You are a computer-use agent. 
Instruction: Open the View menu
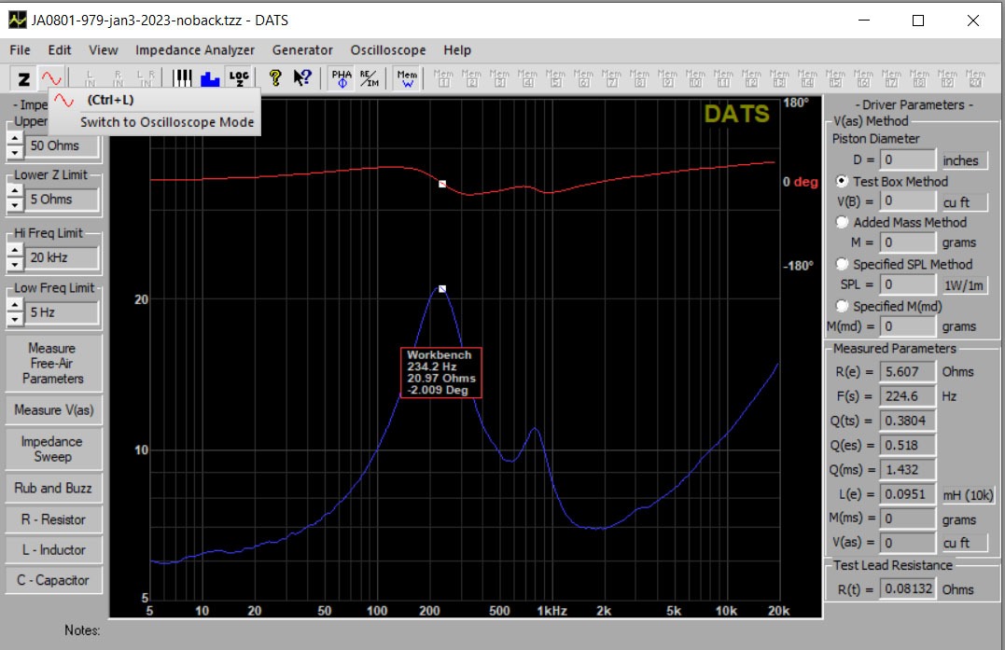click(104, 50)
